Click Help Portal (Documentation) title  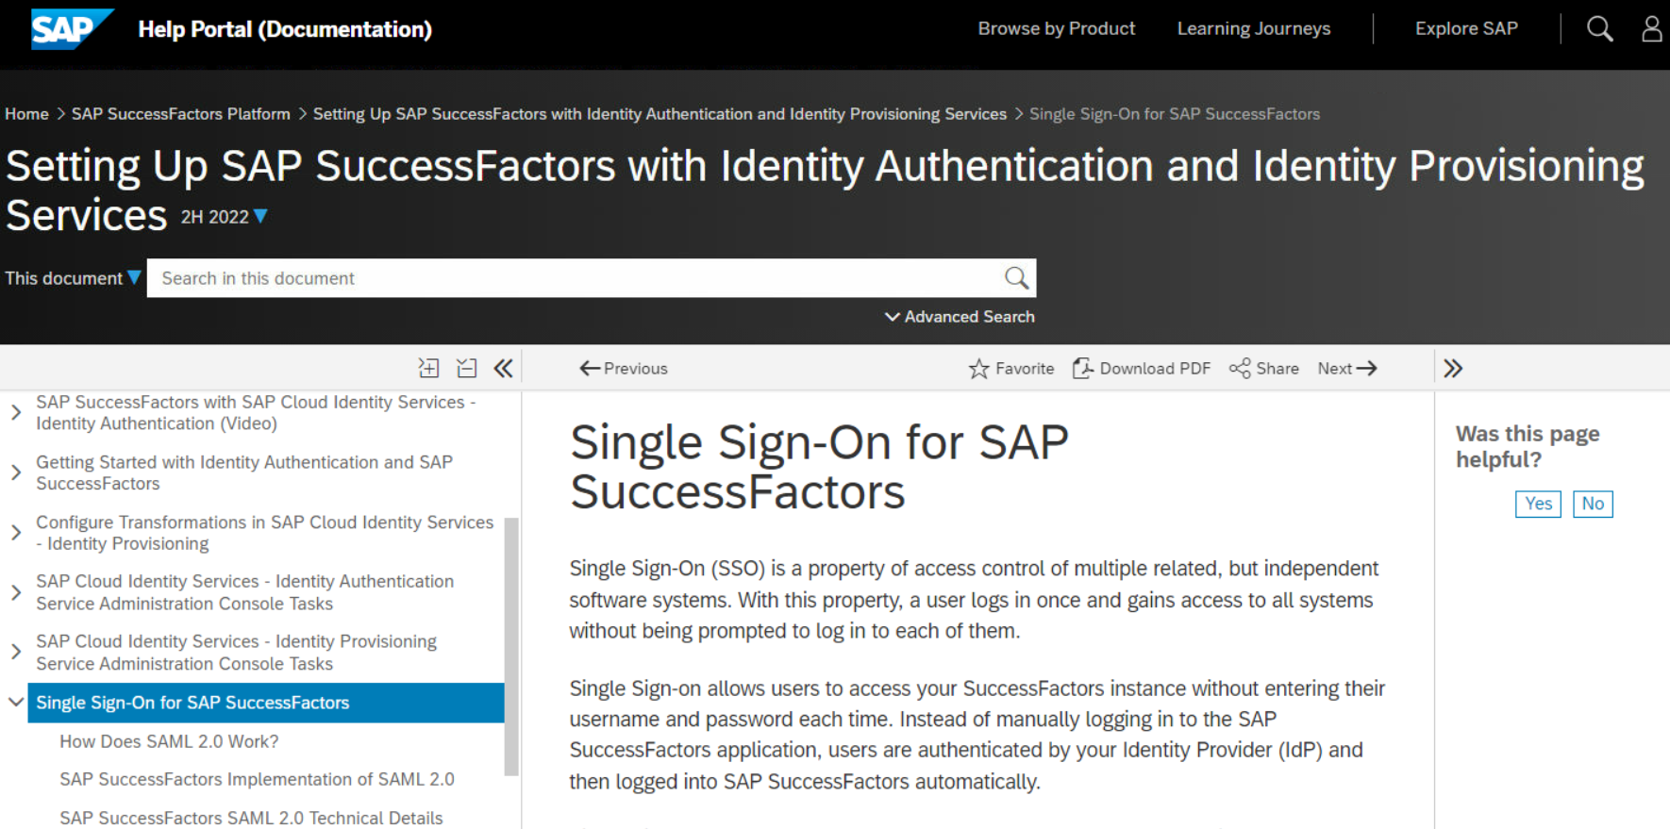click(x=285, y=29)
